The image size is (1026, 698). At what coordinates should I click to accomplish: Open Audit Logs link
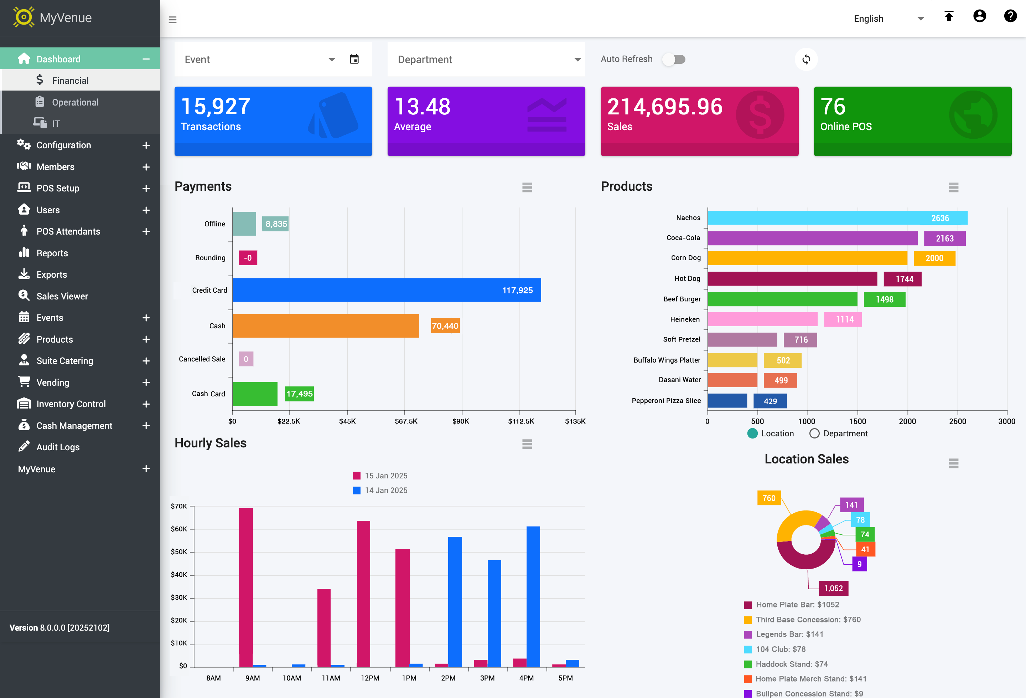pyautogui.click(x=58, y=447)
